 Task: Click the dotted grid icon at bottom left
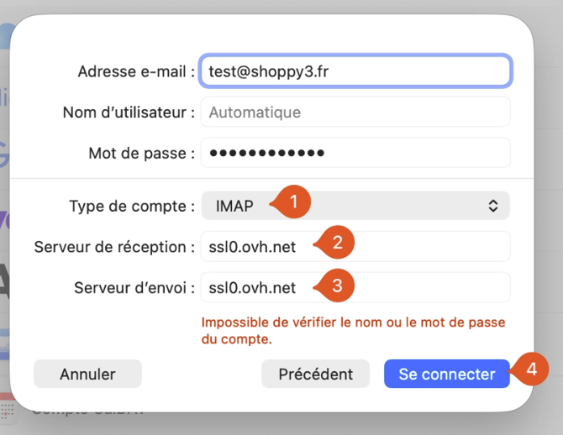point(7,411)
